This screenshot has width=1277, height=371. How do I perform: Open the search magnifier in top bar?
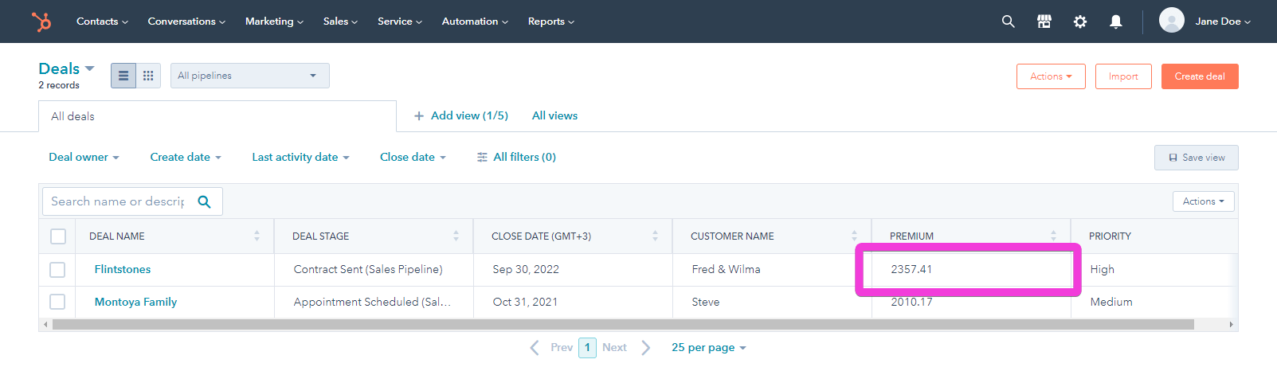1008,21
